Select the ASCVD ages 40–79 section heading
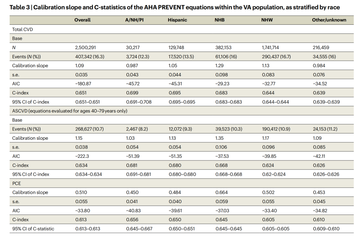Viewport: 361px width, 237px height. click(x=70, y=111)
